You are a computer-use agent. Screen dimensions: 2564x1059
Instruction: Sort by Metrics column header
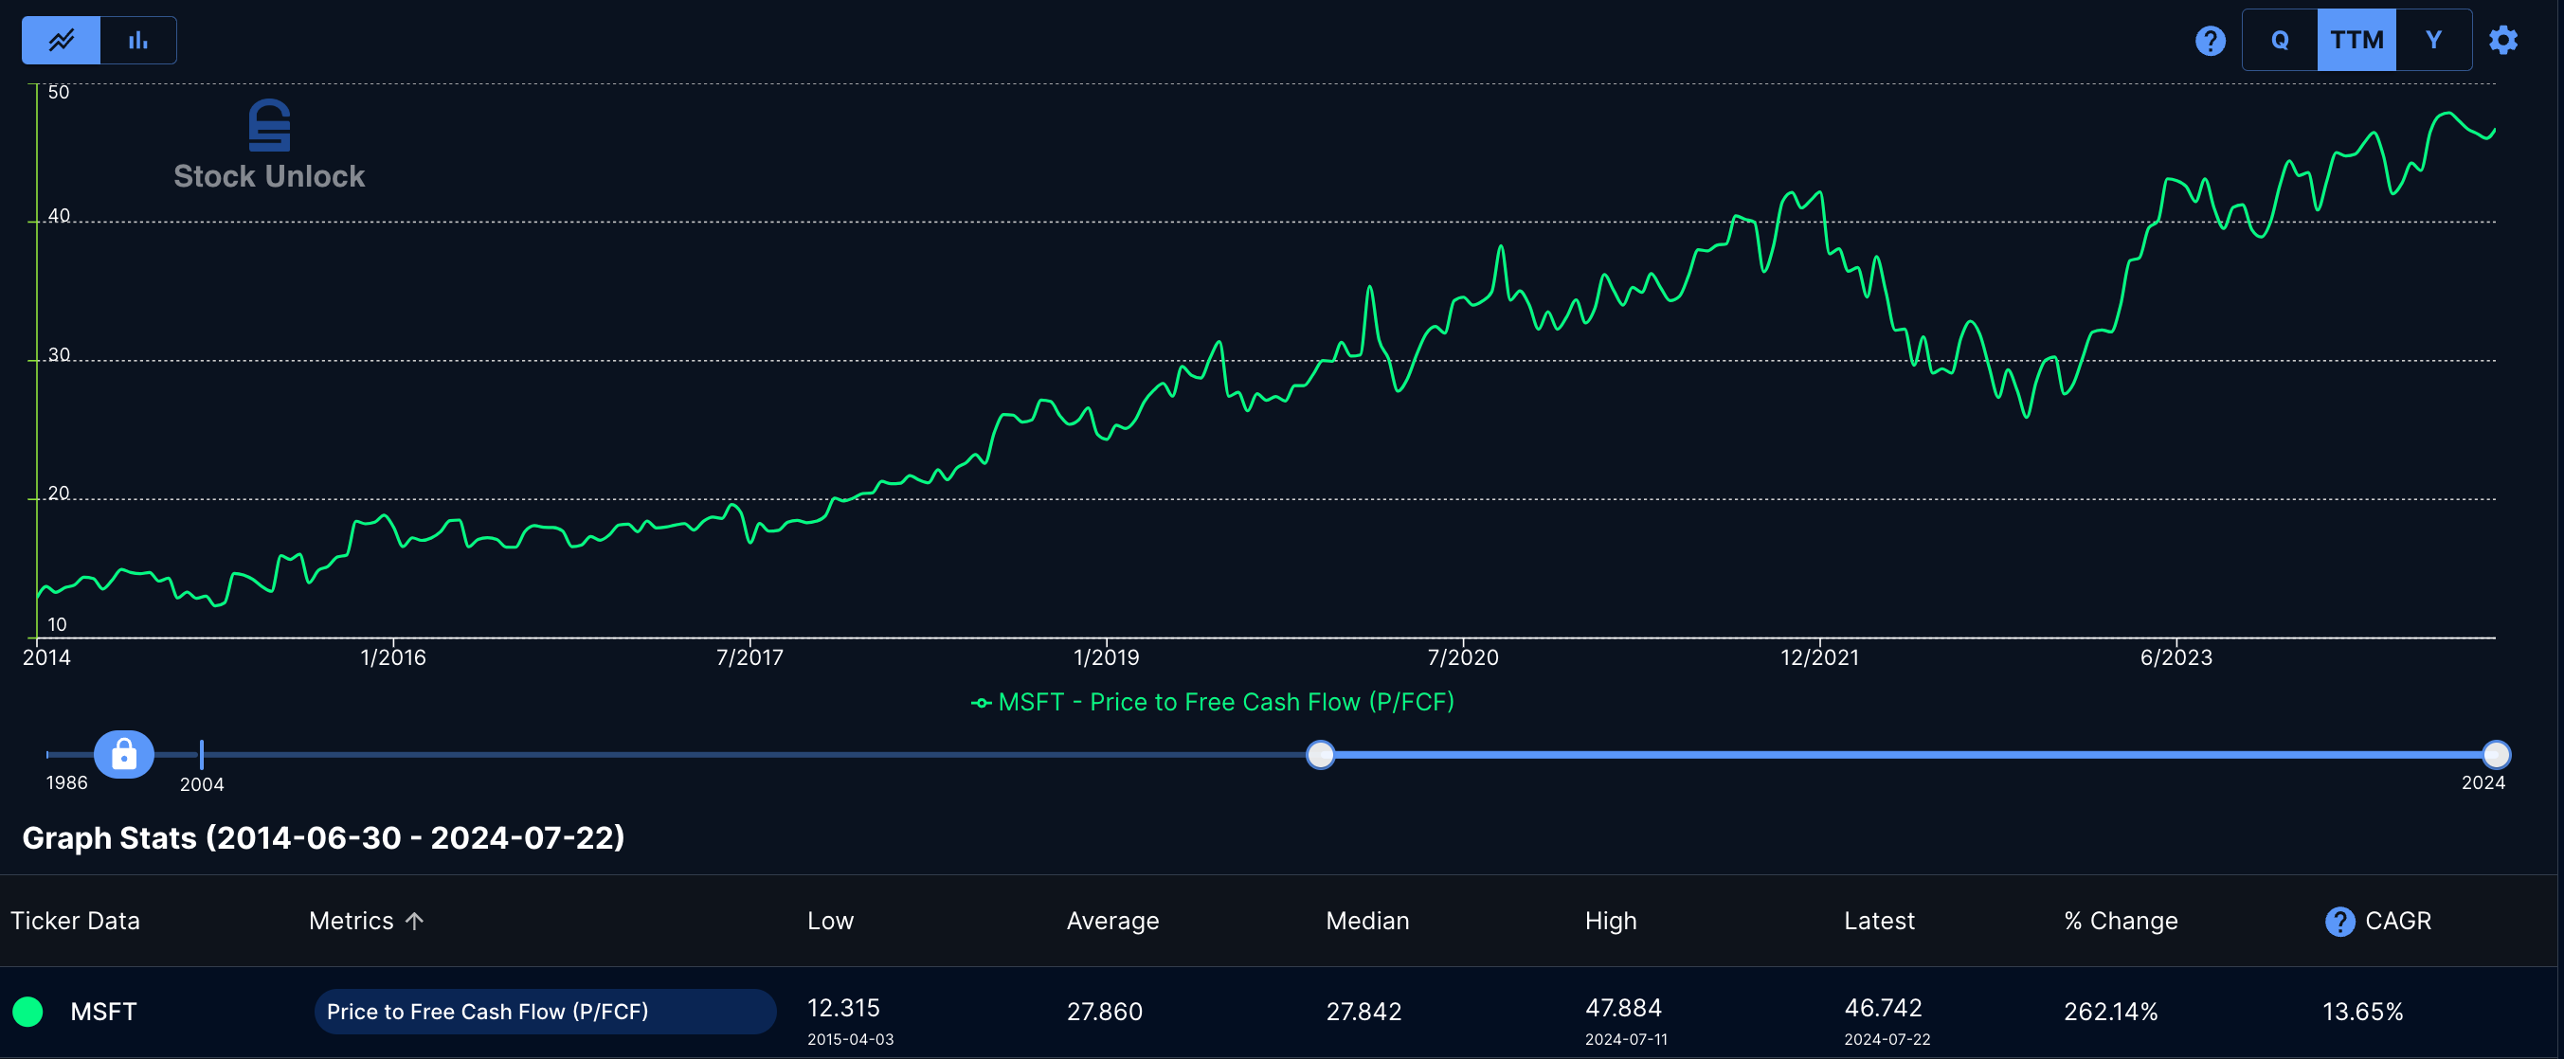[352, 921]
